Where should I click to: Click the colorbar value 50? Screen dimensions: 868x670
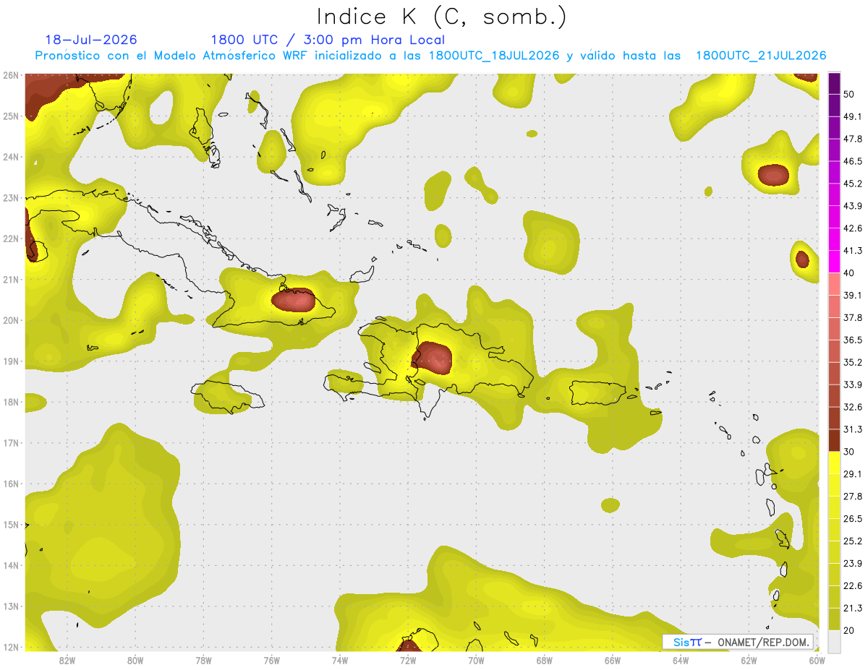pos(851,94)
